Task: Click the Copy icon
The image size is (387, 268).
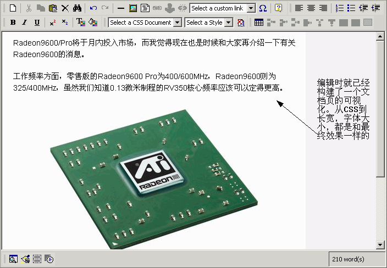Action: [x=41, y=8]
